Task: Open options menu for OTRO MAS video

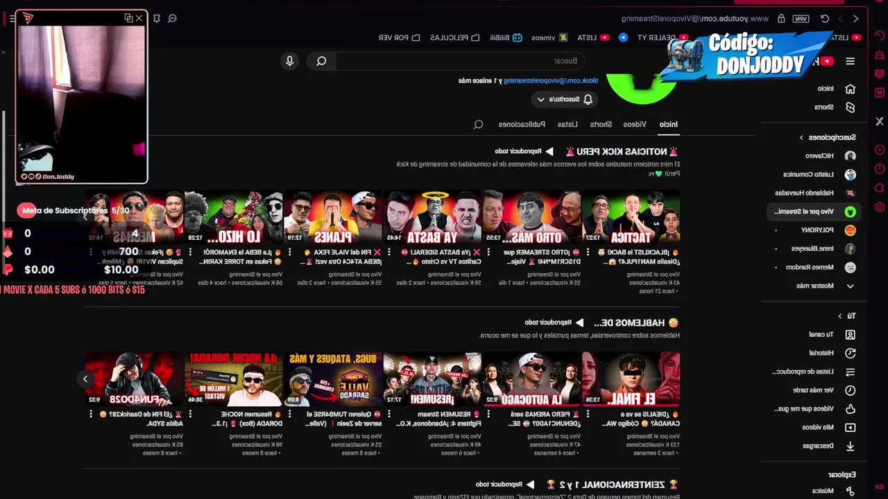Action: (x=488, y=252)
